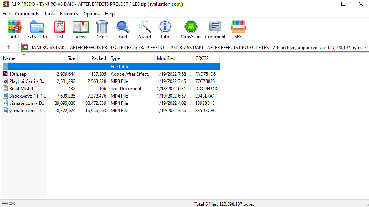Click the Extract To toolbar icon

[x=37, y=27]
